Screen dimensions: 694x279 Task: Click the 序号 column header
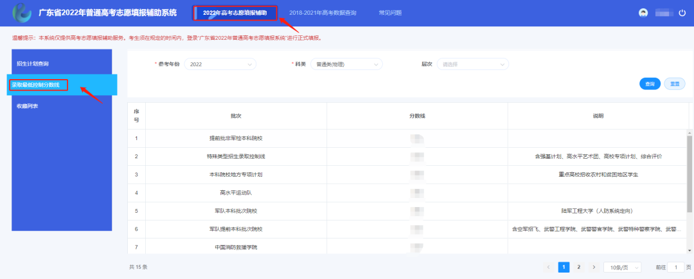pyautogui.click(x=136, y=116)
